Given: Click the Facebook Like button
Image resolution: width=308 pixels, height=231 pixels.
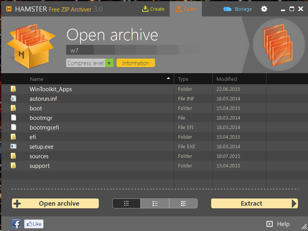Looking at the screenshot, I should 34,224.
